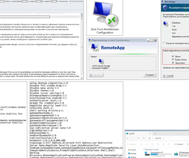Toggle the 'don't ask again' checkbox in the trust dialog
This screenshot has width=189, height=158.
click(x=164, y=43)
